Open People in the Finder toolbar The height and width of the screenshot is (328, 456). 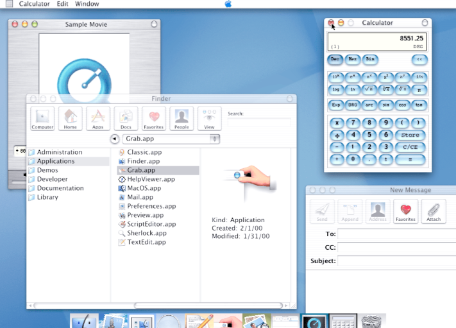182,119
